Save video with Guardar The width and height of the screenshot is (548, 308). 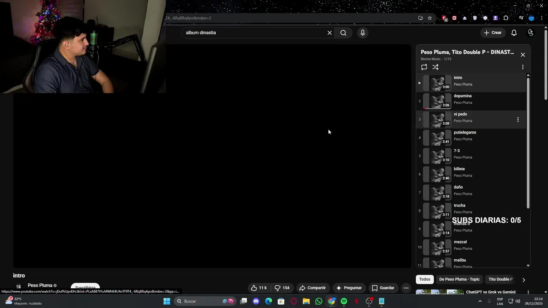coord(383,288)
